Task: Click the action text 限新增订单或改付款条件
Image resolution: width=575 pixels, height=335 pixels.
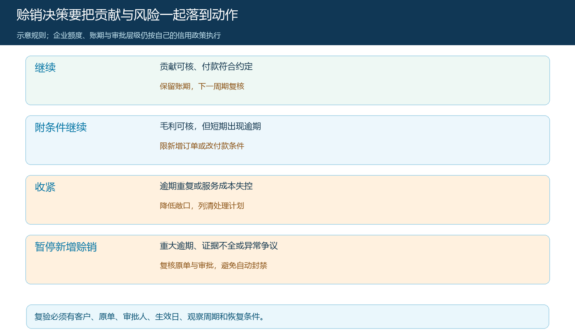Action: (202, 146)
